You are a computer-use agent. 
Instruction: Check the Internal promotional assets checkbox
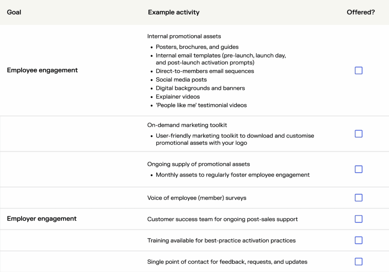point(359,70)
